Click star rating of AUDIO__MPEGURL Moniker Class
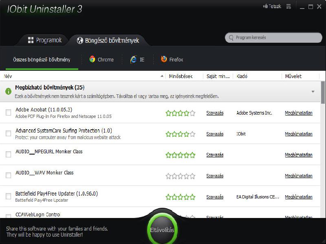 point(181,155)
